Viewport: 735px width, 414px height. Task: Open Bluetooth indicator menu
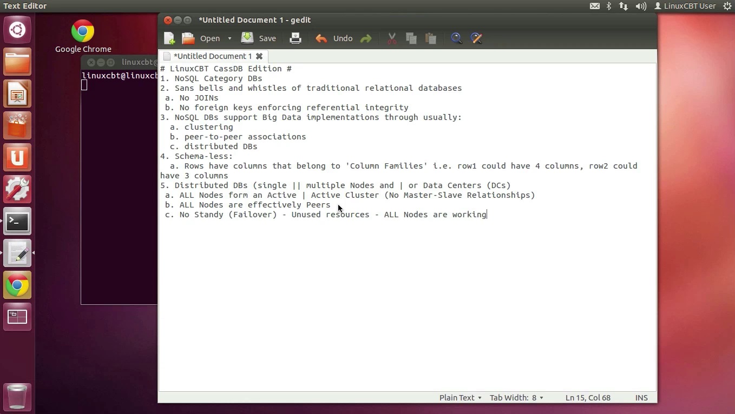(x=609, y=6)
